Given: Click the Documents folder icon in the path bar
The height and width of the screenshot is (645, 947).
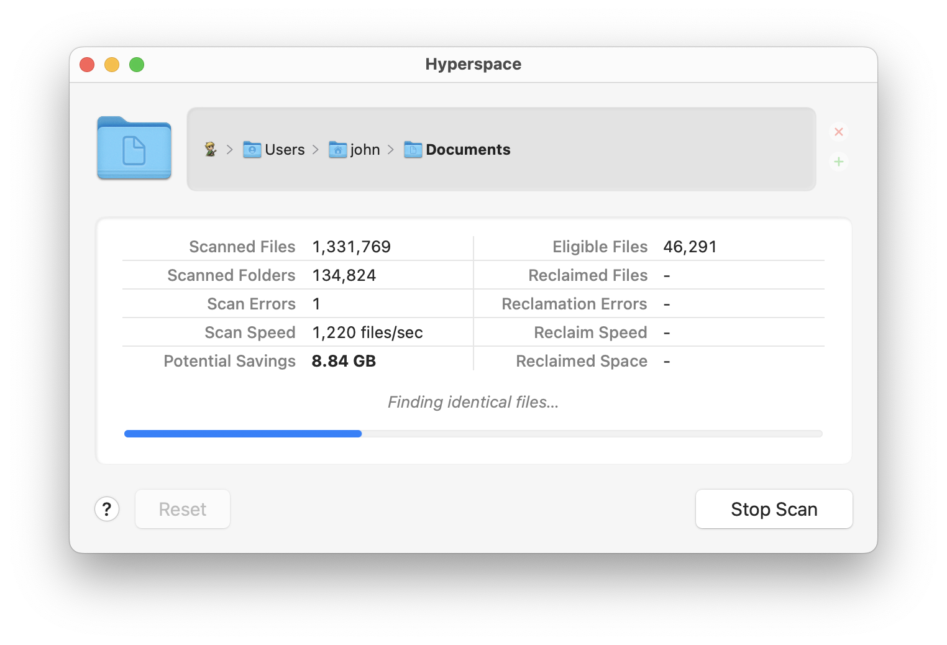Looking at the screenshot, I should (412, 150).
